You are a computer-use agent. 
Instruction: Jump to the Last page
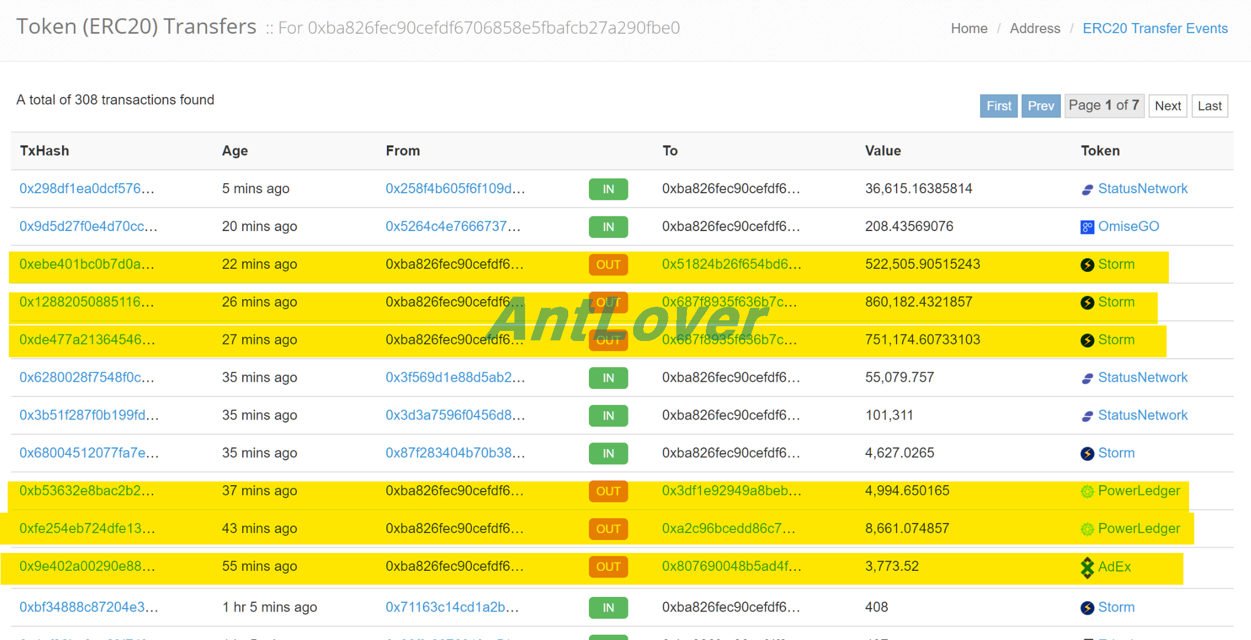(x=1210, y=106)
